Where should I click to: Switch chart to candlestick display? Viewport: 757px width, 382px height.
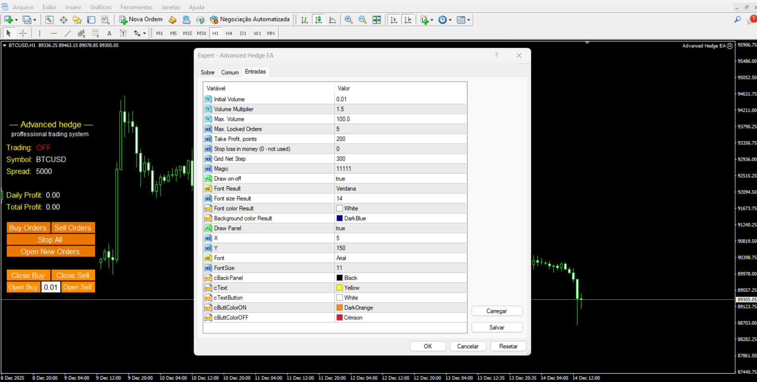(x=318, y=20)
